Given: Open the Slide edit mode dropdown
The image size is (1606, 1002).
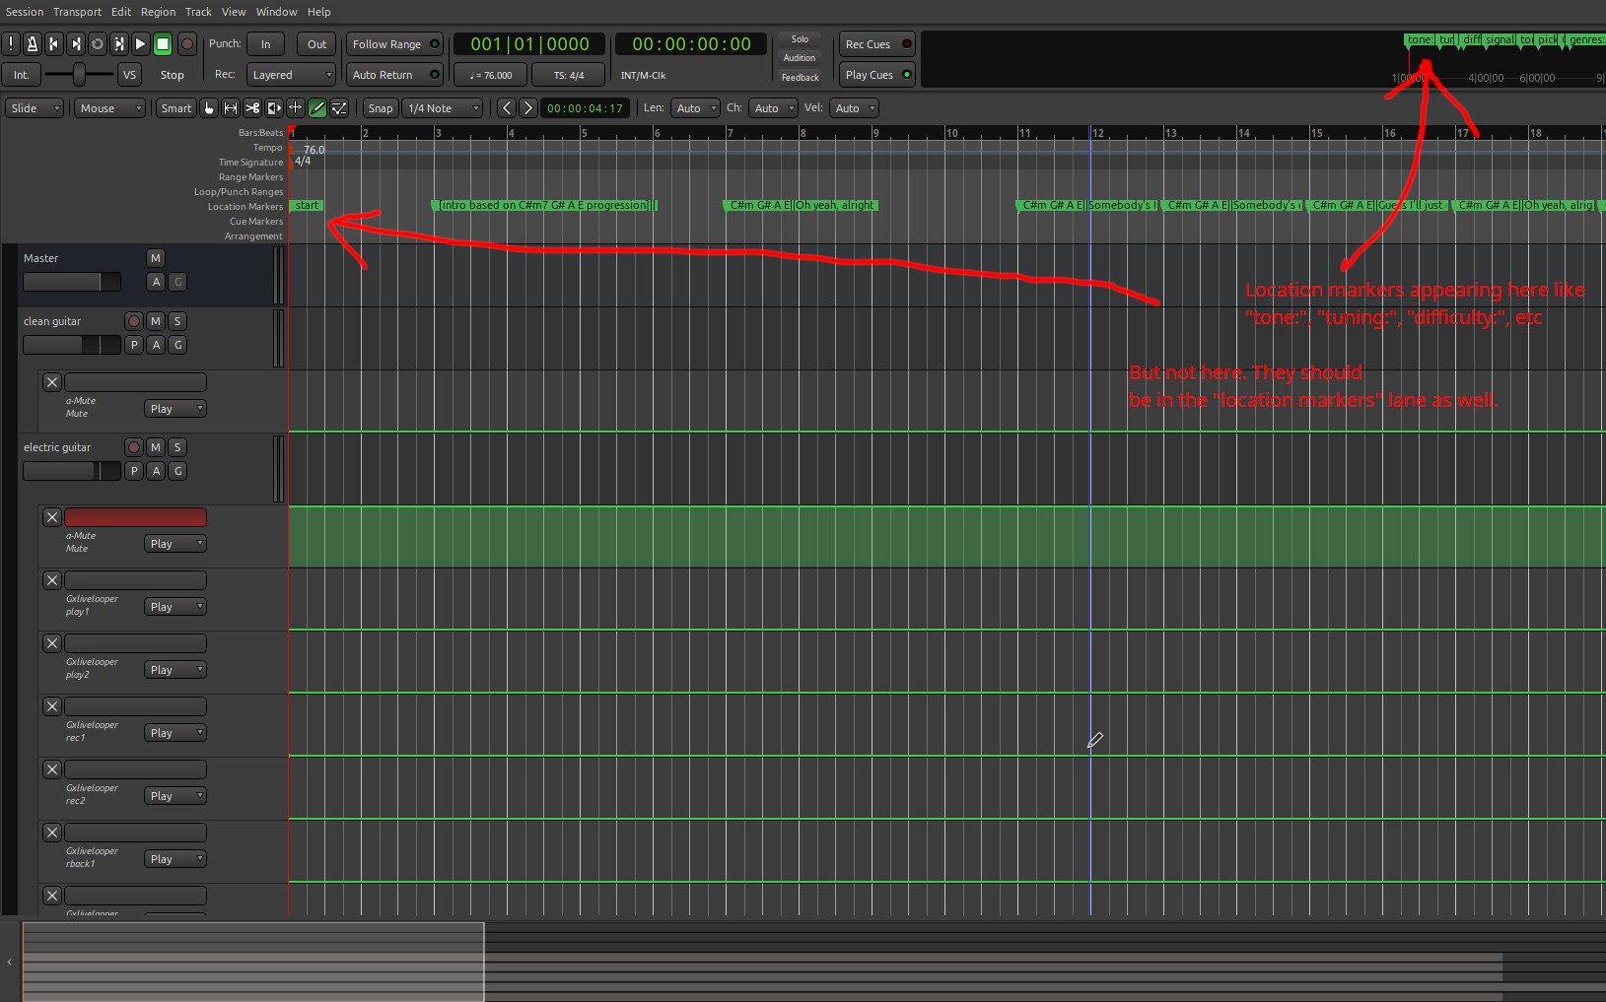Looking at the screenshot, I should [x=35, y=108].
